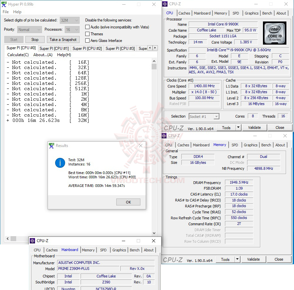Click the Intel Core i9 X-series badge
Viewport: 294px width, 290px height.
(274, 33)
